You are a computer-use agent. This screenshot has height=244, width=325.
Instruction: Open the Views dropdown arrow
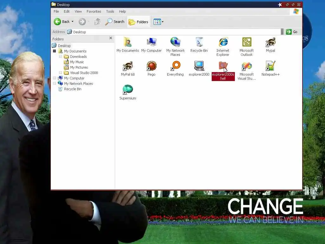[163, 22]
